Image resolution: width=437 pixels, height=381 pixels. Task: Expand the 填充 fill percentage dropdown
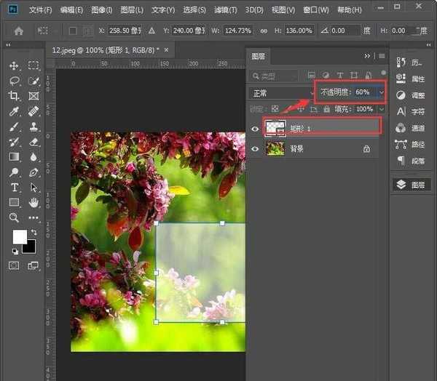tap(380, 109)
